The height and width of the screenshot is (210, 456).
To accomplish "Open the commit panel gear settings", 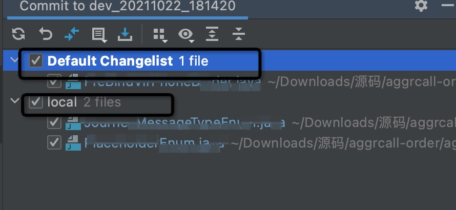I will [x=421, y=6].
